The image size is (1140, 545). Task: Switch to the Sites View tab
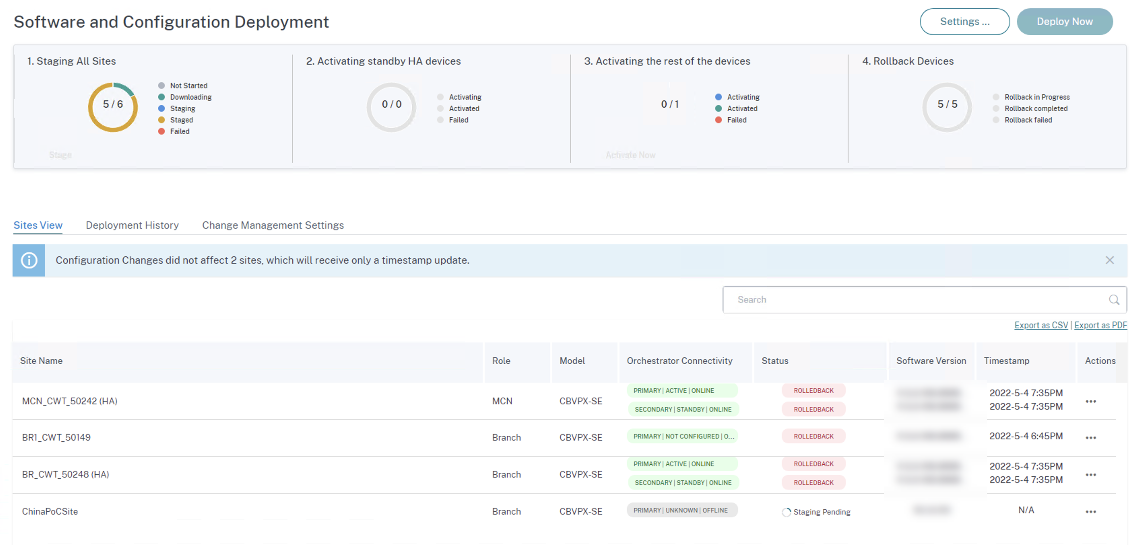pos(38,225)
